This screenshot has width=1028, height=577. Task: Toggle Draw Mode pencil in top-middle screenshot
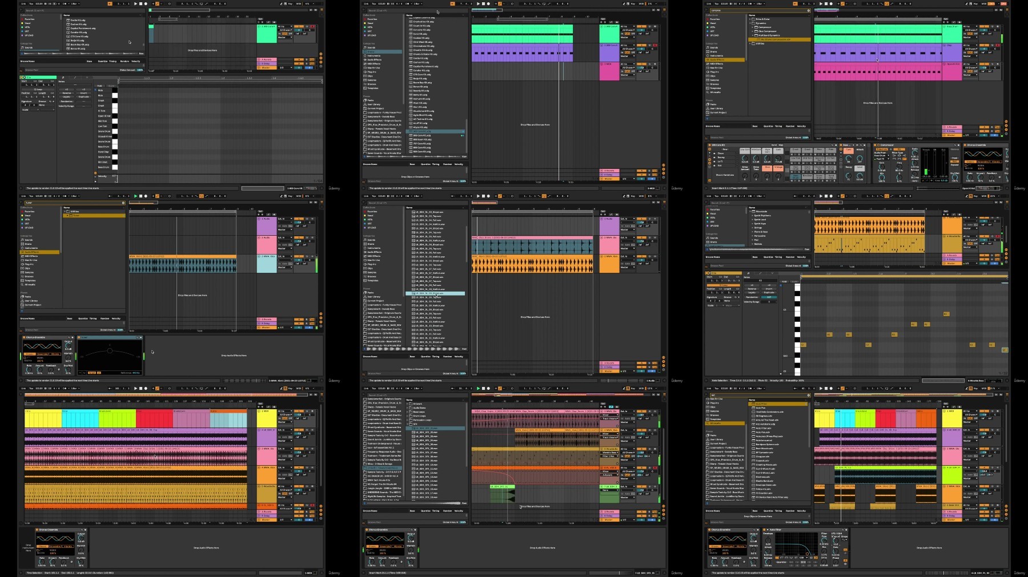(x=624, y=3)
